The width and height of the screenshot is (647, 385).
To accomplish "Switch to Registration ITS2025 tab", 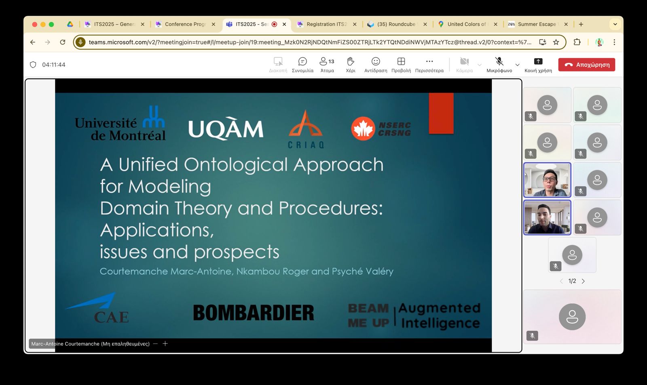I will 327,24.
